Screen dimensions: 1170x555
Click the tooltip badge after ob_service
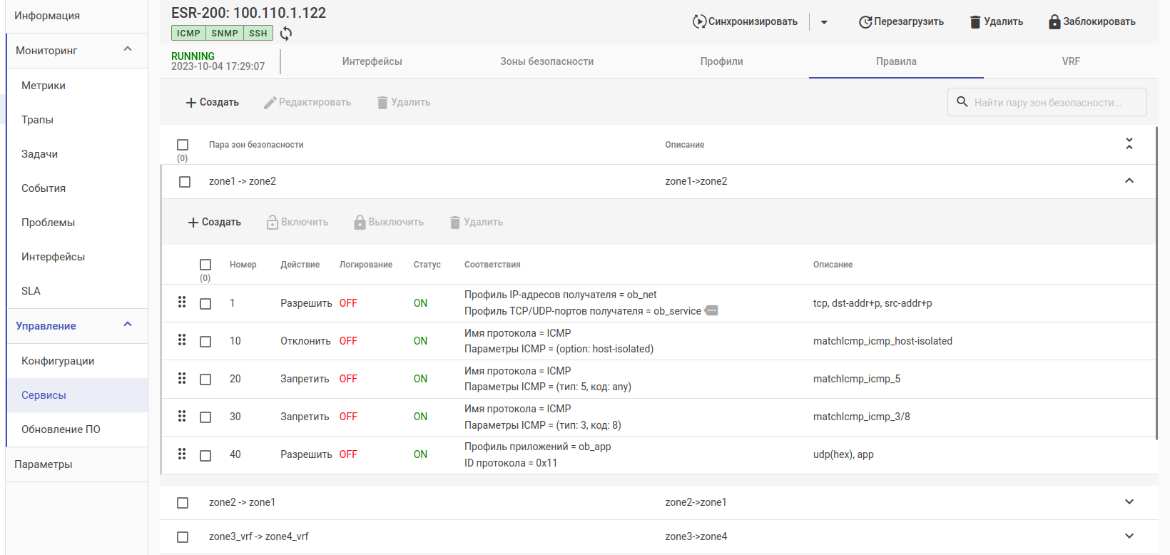[711, 310]
